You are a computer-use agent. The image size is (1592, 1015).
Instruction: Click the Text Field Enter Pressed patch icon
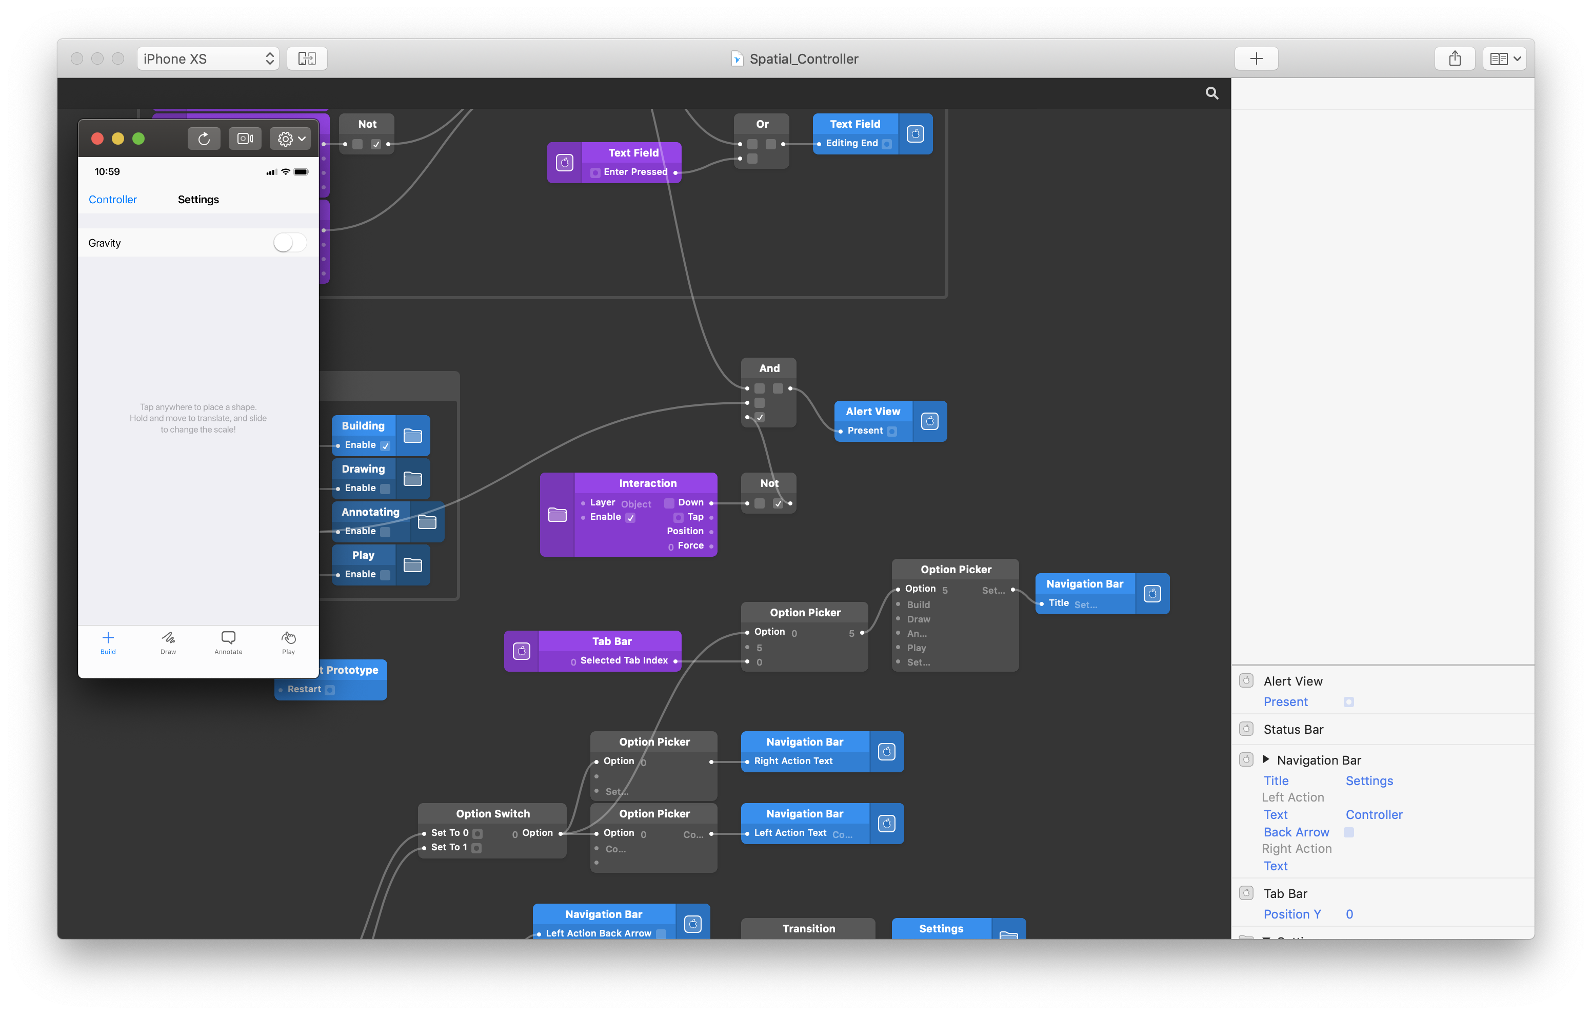coord(565,162)
